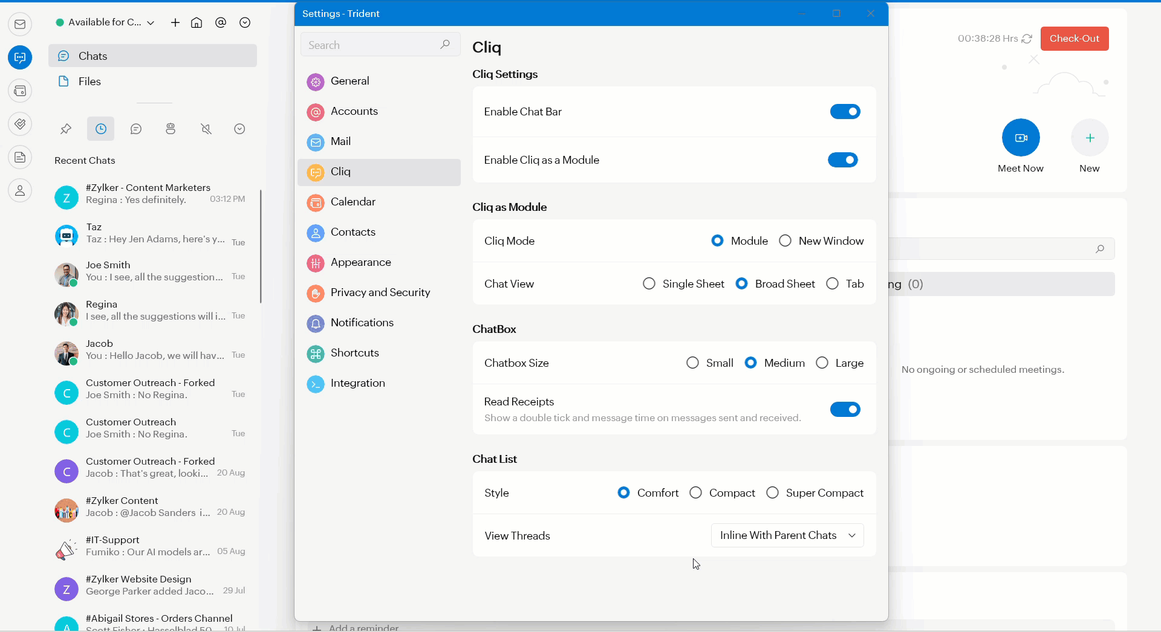Click the search icon in background meetings panel
Screen dimensions: 1161x632
(1100, 249)
